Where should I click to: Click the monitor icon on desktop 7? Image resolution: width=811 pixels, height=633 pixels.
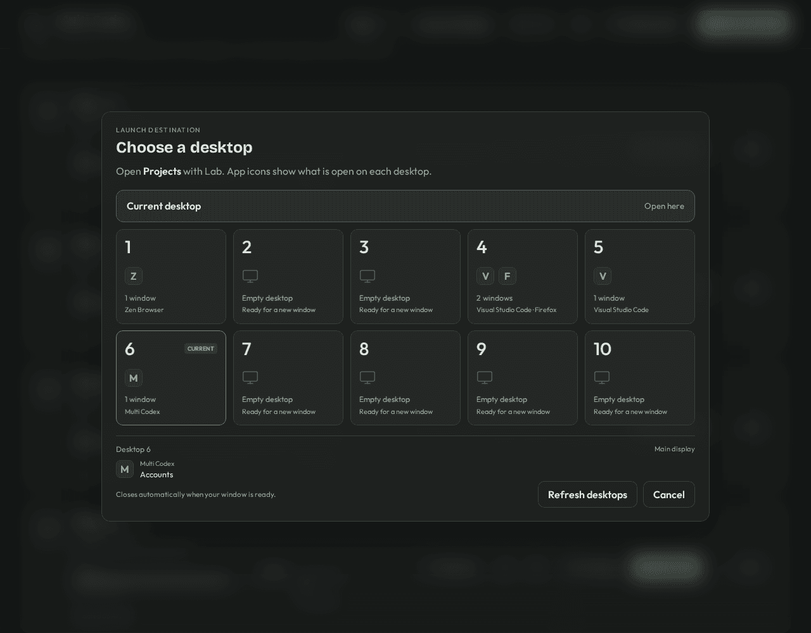[x=250, y=378]
